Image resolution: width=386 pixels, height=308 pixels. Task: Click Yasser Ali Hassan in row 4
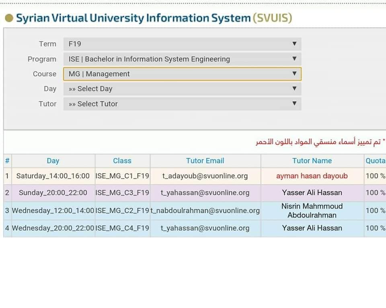click(312, 228)
